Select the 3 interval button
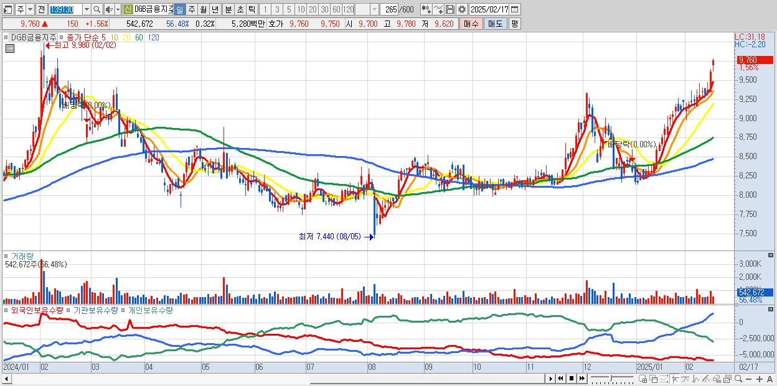 277,9
